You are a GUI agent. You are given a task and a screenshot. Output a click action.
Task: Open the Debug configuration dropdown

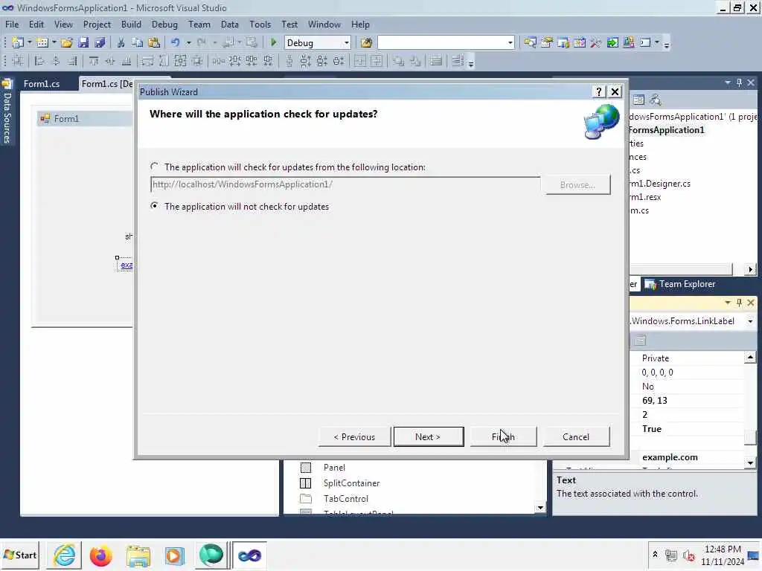347,42
